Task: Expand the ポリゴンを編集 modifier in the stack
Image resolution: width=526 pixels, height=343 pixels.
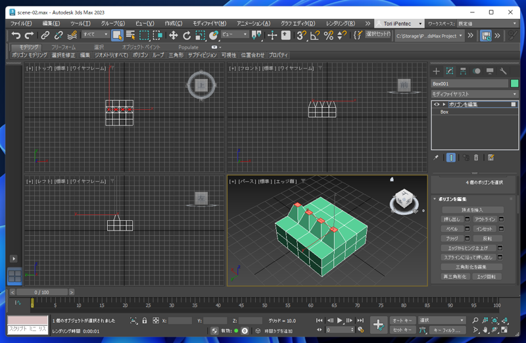Action: tap(444, 104)
